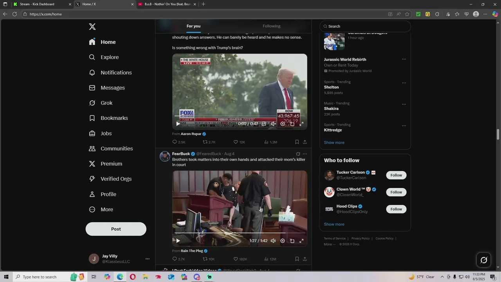The height and width of the screenshot is (282, 501).
Task: Go to Home in sidebar
Action: point(103,42)
